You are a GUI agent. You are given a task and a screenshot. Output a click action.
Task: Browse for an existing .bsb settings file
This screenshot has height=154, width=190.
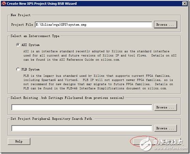point(165,108)
